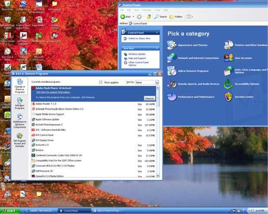Select ArcSoft PhotoImpression 5 entry
The image size is (268, 214).
pyautogui.click(x=93, y=125)
